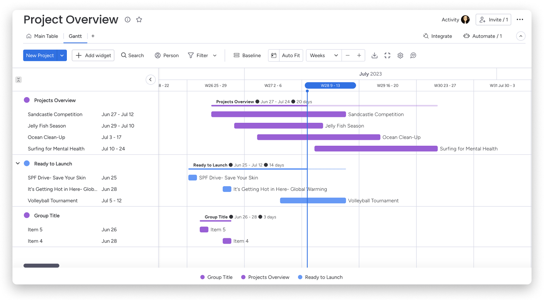This screenshot has height=300, width=544.
Task: Toggle Projects Overview legend visibility
Action: click(265, 277)
